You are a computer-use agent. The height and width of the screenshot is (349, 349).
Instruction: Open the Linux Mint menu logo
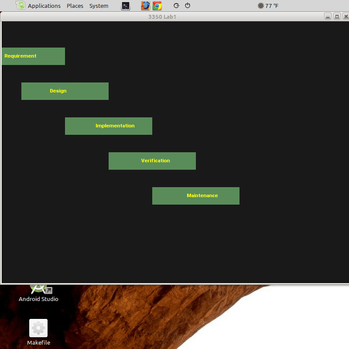(21, 5)
